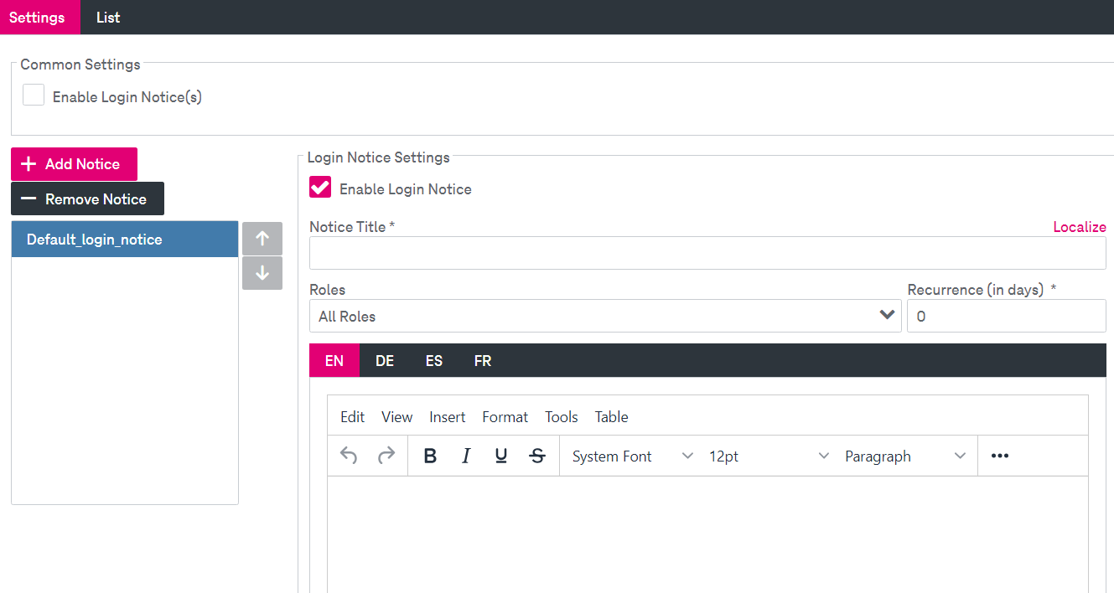Add a new notice
The image size is (1114, 593).
[x=74, y=164]
